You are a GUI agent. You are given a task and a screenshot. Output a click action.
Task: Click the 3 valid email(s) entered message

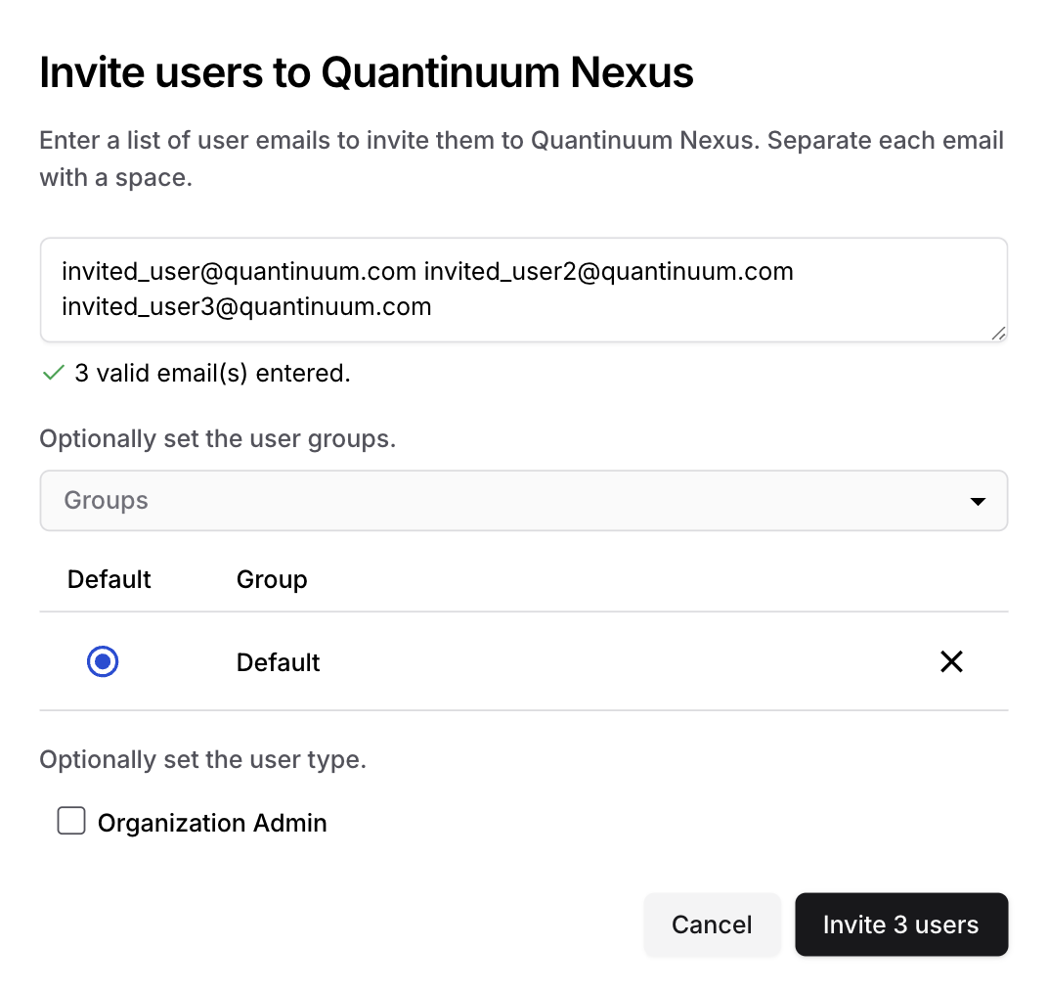(x=212, y=373)
